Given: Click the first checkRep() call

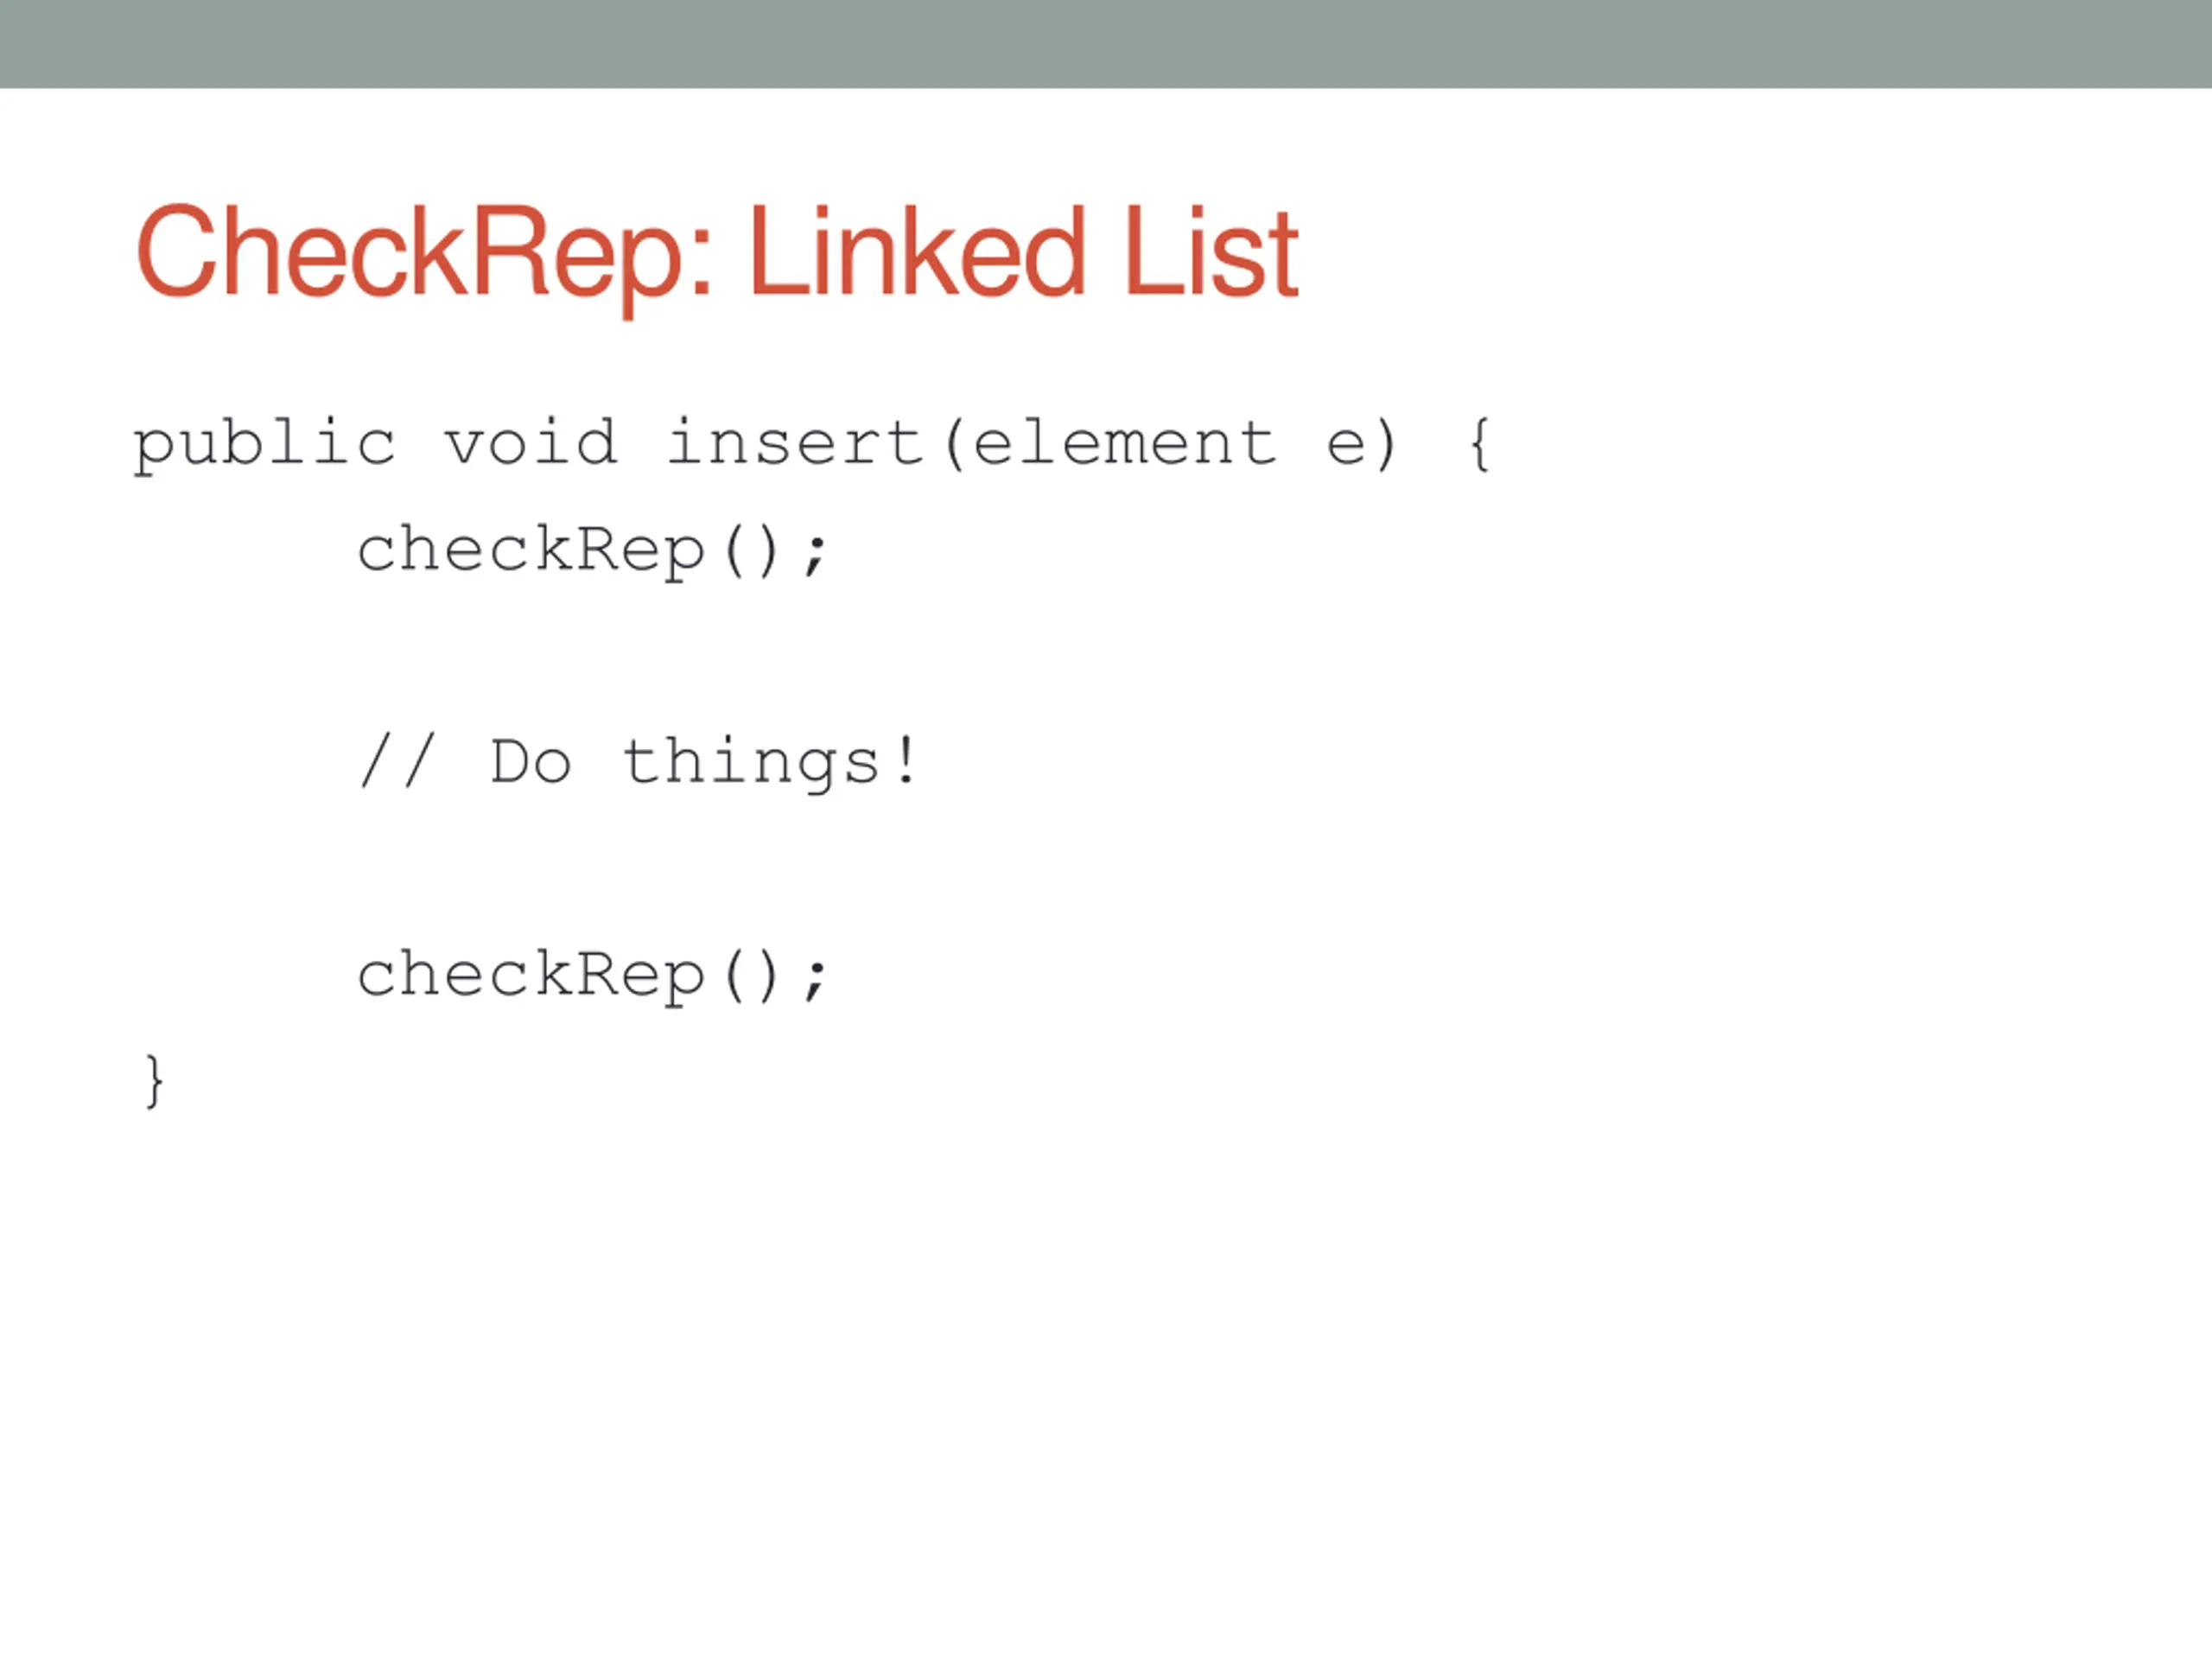Looking at the screenshot, I should pos(593,552).
